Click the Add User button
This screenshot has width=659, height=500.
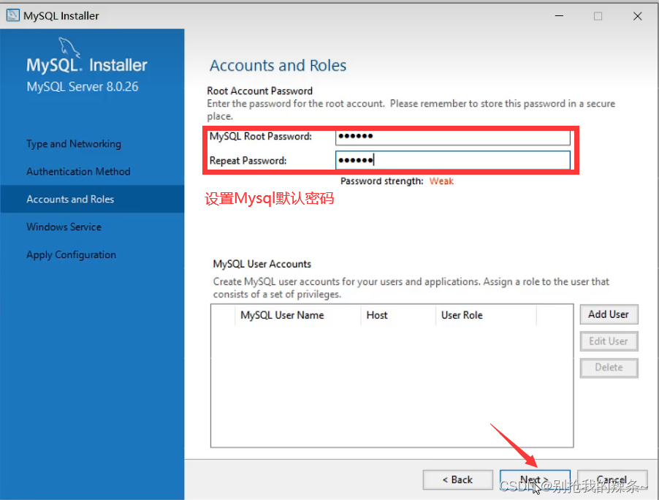point(609,314)
